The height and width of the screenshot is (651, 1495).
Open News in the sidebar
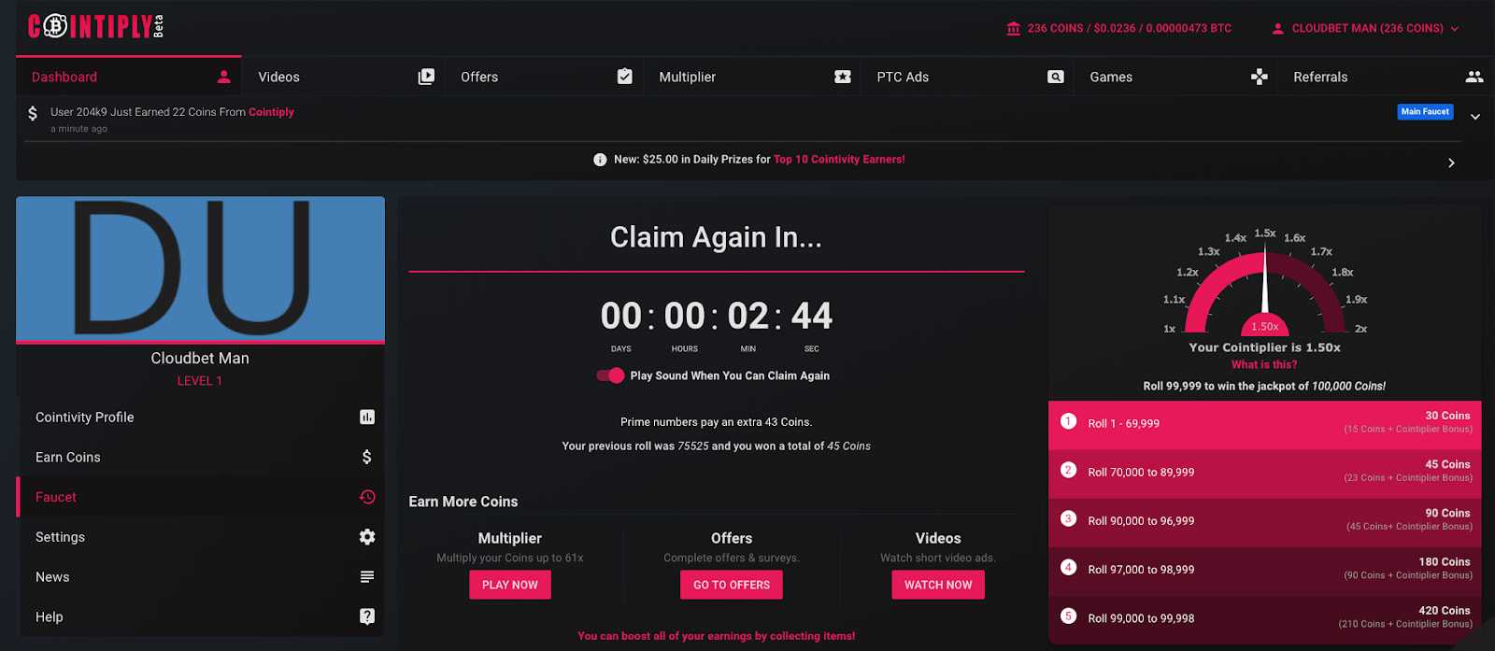200,577
